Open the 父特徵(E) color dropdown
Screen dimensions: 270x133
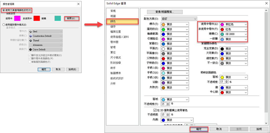coord(175,58)
